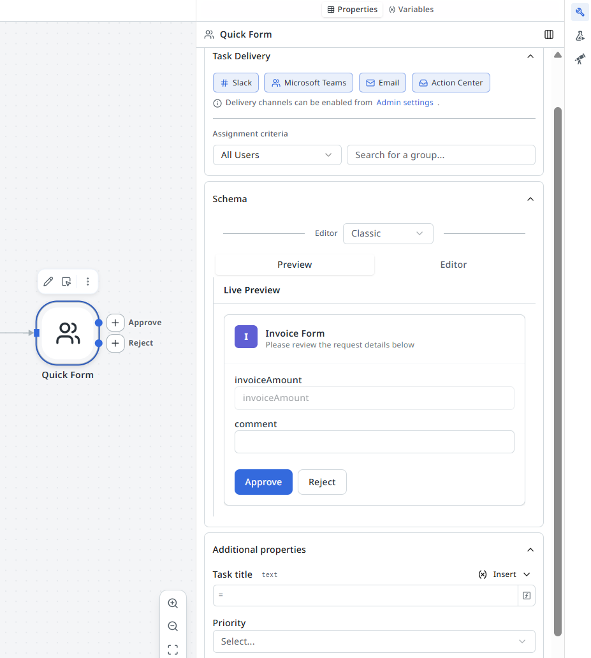Screen dimensions: 591x658
Task: Toggle Slack delivery channel
Action: [236, 83]
